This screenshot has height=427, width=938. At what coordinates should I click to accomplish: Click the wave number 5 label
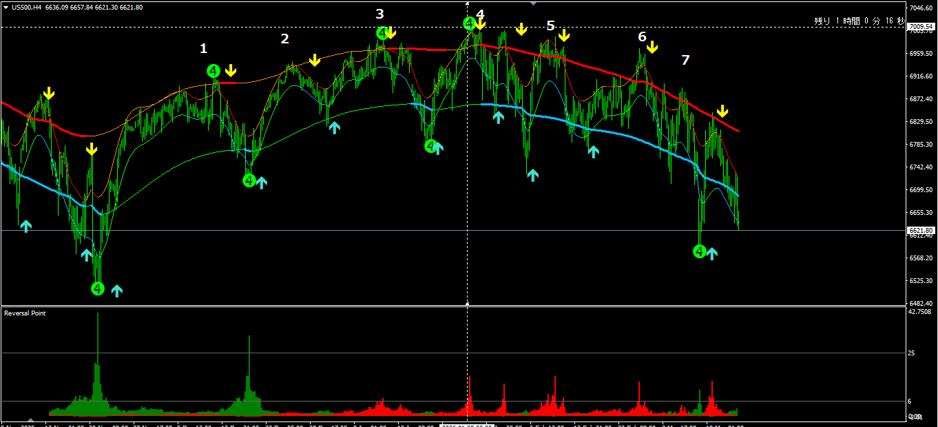[550, 26]
